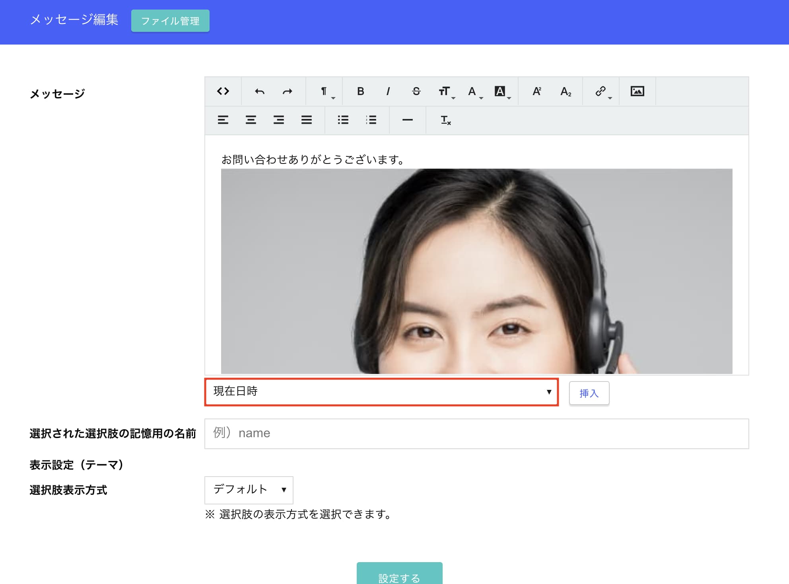Click the 設定する submit button
This screenshot has height=584, width=789.
pyautogui.click(x=400, y=573)
